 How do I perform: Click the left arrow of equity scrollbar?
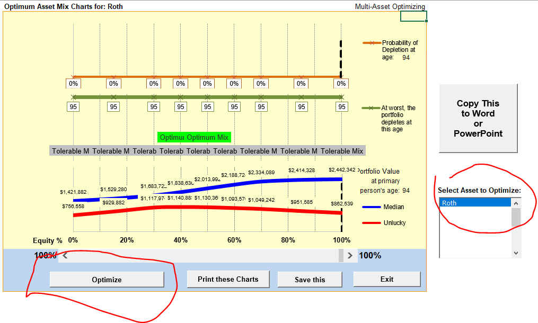(65, 255)
